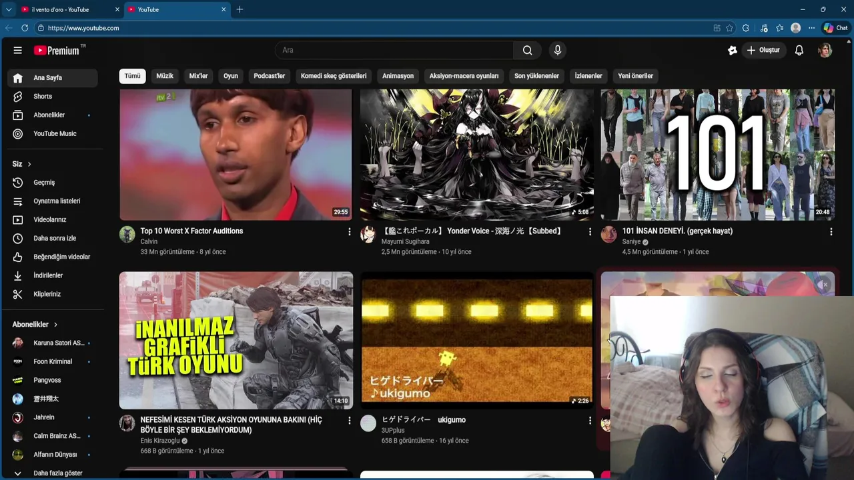Play the 101 people collage thumbnail
Screen dimensions: 854x480
[x=717, y=155]
